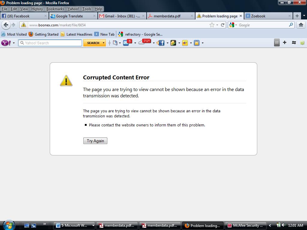Close the Problem loading page tab
The image size is (307, 230).
click(x=241, y=16)
